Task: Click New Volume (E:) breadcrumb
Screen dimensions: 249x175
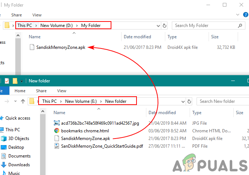Action: 81,101
